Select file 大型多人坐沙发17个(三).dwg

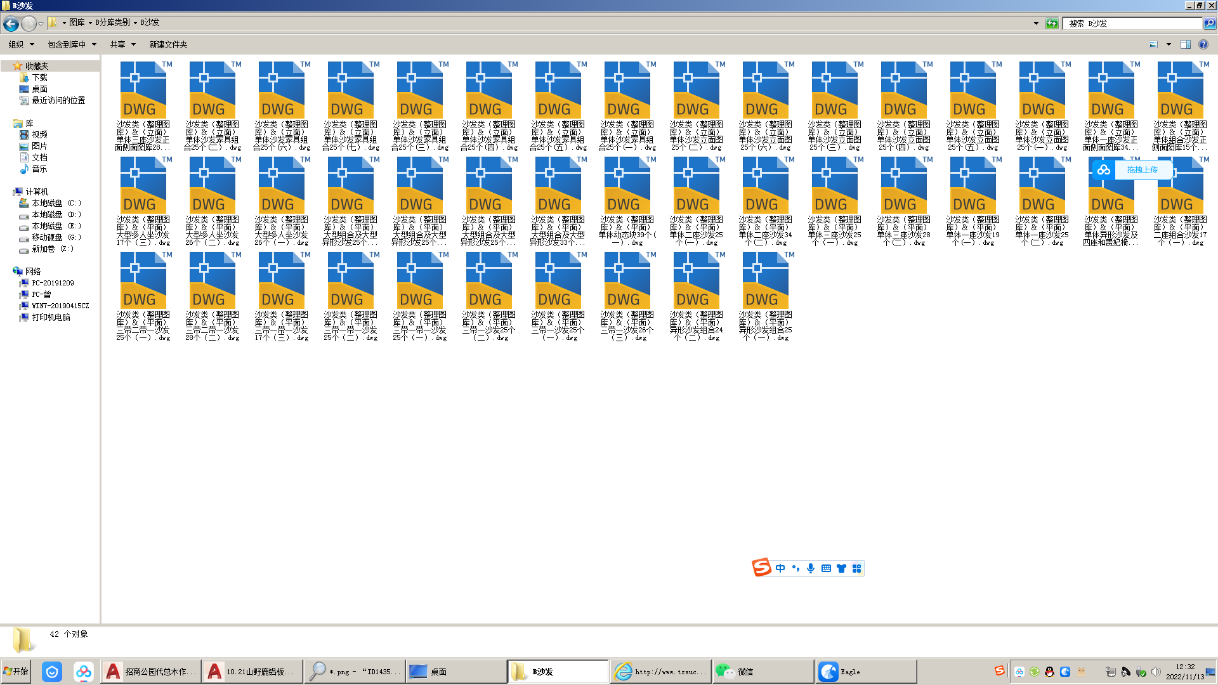click(x=143, y=202)
